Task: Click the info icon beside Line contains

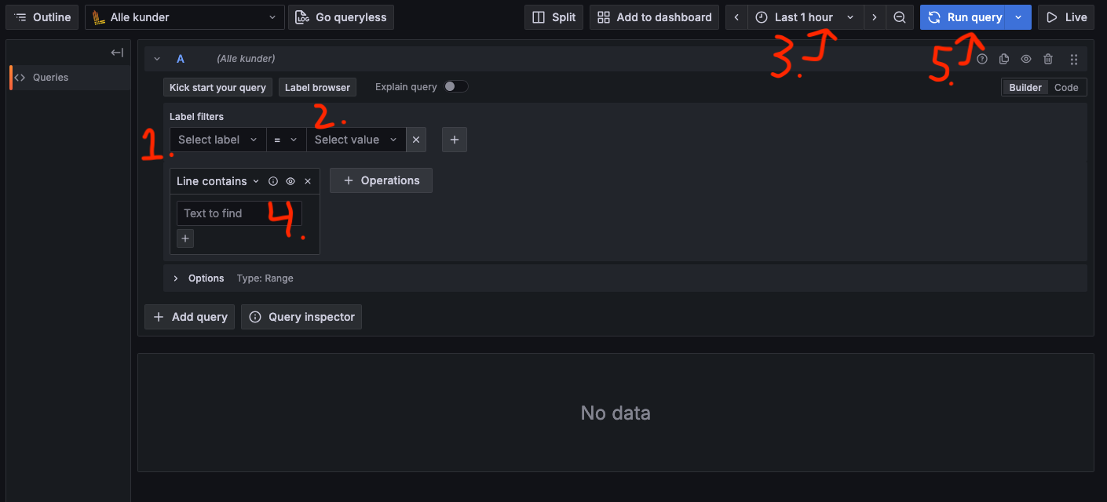Action: coord(273,181)
